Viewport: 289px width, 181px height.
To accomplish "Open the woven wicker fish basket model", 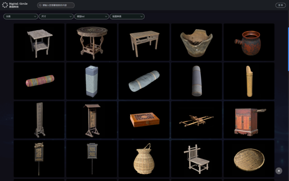I will tap(144, 159).
